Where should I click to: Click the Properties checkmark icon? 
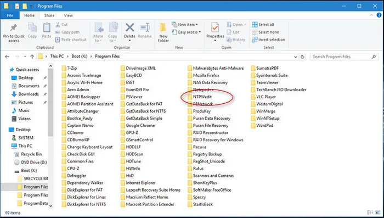pyautogui.click(x=215, y=27)
